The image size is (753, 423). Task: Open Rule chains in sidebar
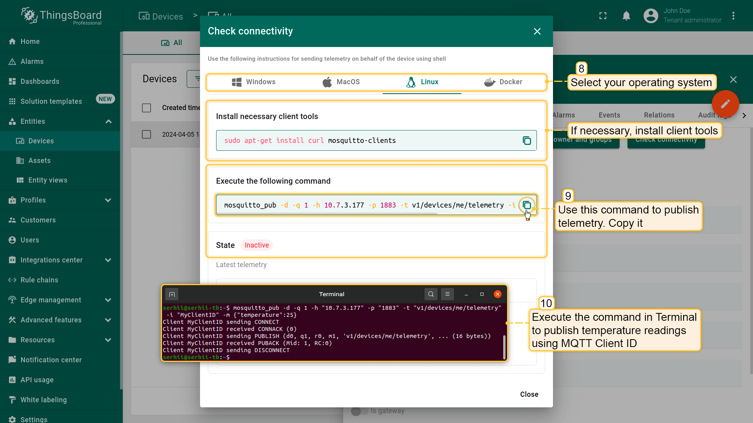(39, 280)
